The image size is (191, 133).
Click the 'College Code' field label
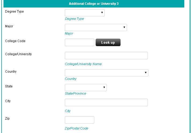tap(14, 41)
